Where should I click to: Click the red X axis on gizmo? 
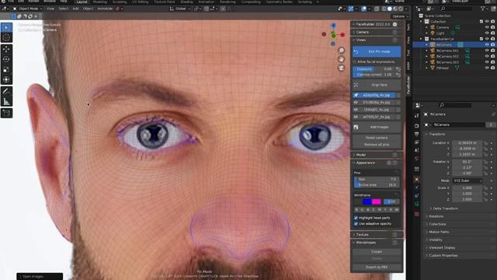[x=342, y=34]
